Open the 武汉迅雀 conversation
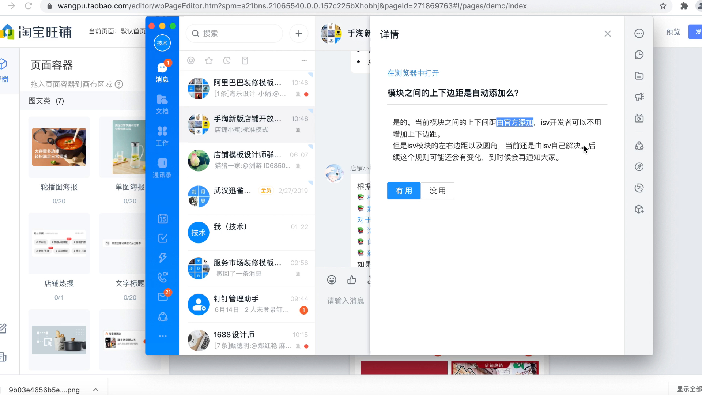The image size is (702, 395). coord(247,196)
